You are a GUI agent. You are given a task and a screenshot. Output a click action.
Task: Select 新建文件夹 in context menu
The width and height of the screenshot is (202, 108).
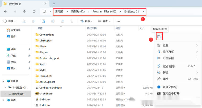point(170,87)
